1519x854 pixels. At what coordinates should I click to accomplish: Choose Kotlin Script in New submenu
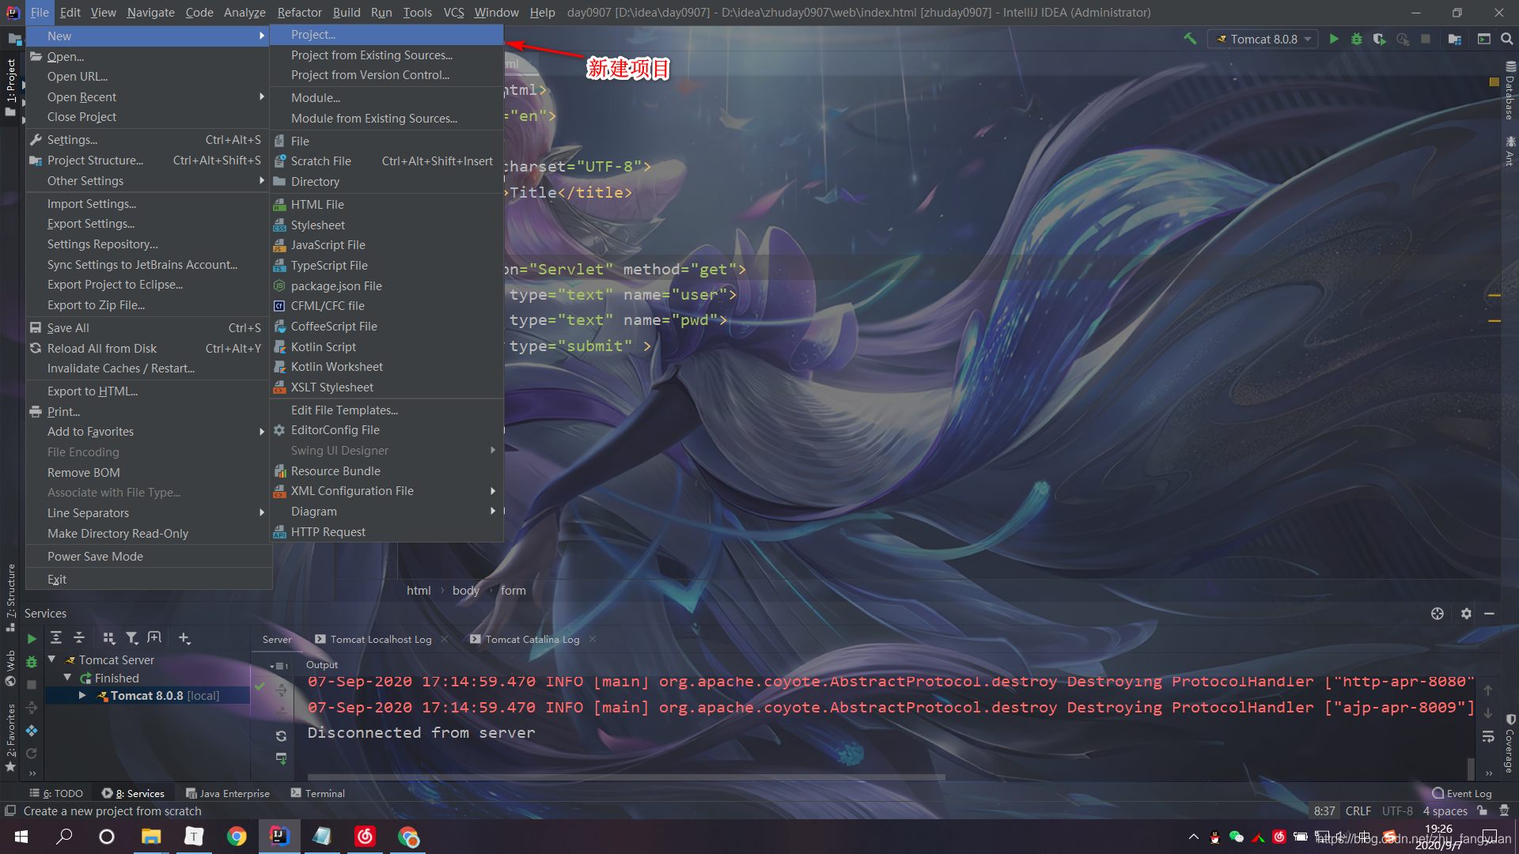click(386, 347)
